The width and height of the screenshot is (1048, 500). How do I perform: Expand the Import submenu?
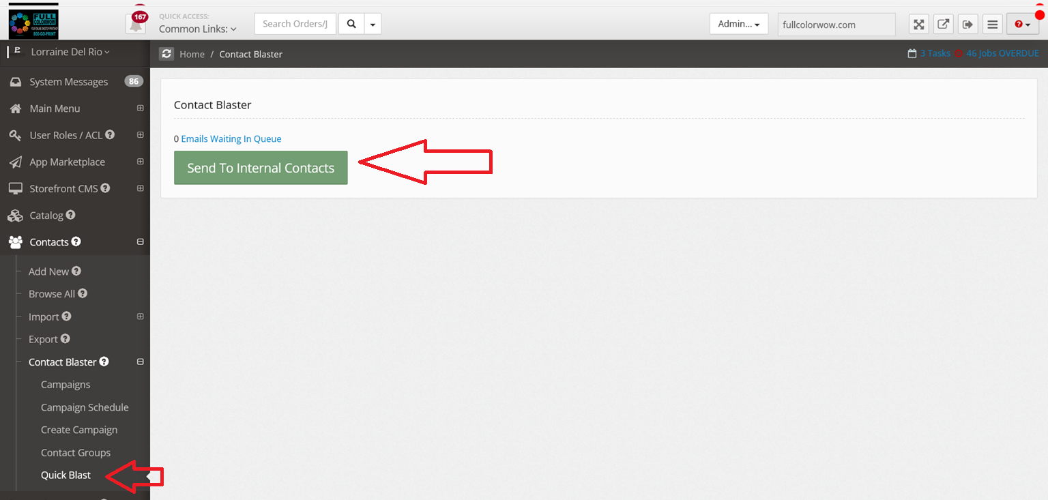click(141, 317)
